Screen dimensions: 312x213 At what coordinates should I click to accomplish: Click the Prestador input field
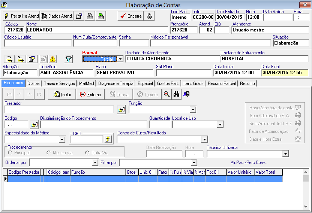[x=59, y=109]
